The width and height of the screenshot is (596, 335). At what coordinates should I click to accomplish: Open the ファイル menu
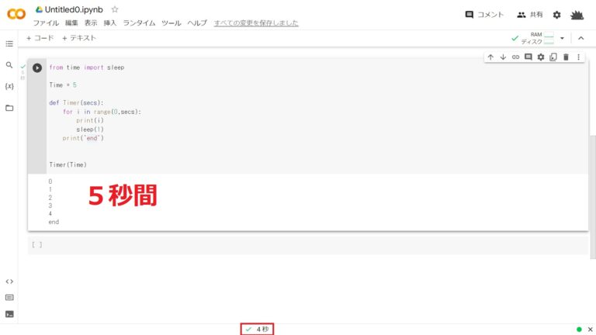pos(46,22)
